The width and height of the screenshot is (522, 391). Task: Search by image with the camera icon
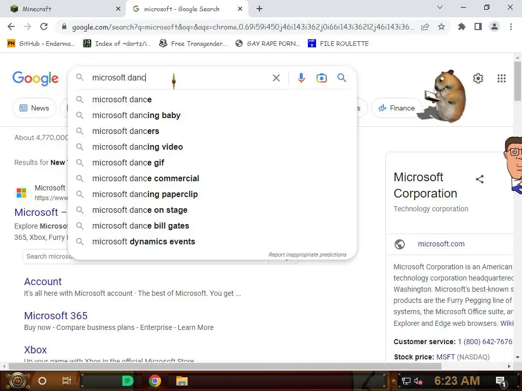pyautogui.click(x=321, y=78)
